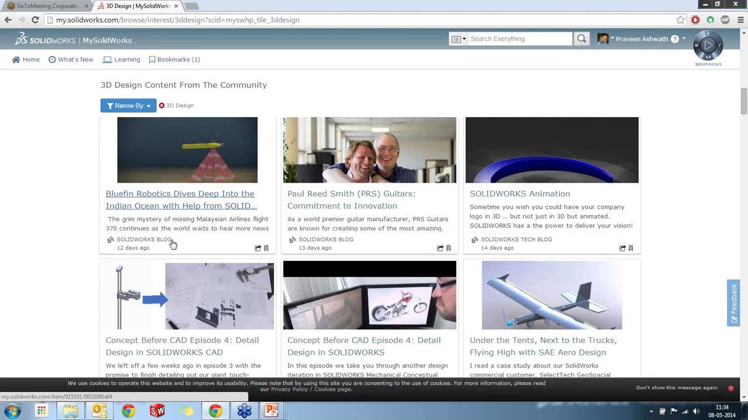Open the Learning section
Image resolution: width=748 pixels, height=420 pixels.
coord(122,60)
